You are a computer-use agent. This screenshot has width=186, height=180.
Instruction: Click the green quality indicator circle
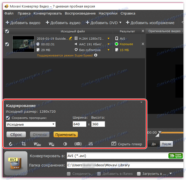tap(116, 44)
